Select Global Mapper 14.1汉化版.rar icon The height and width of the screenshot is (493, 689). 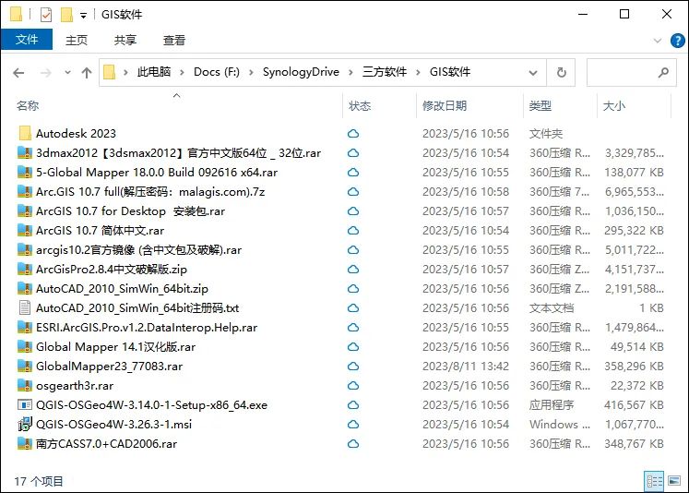click(x=25, y=346)
